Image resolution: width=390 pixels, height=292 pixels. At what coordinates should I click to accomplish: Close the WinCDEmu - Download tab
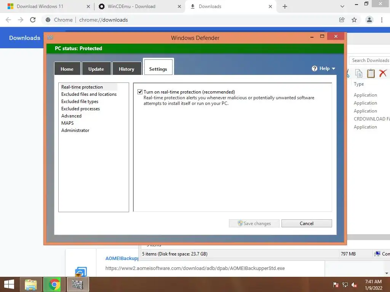(x=179, y=6)
